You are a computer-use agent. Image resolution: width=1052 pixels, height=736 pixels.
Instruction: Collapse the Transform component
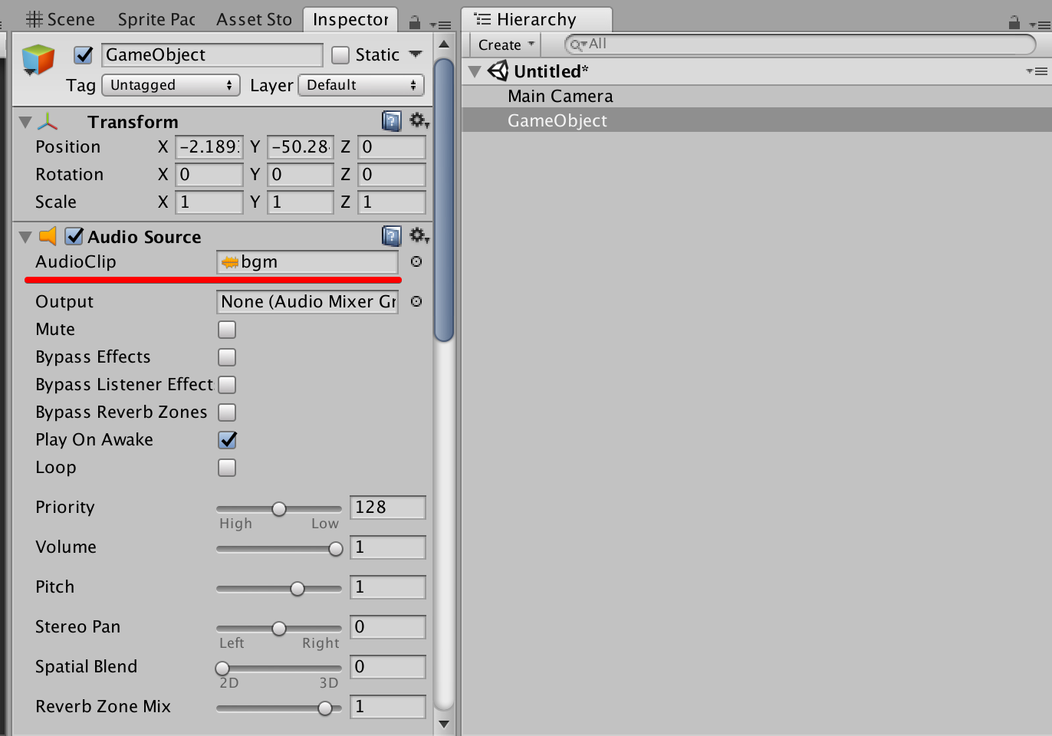coord(25,122)
